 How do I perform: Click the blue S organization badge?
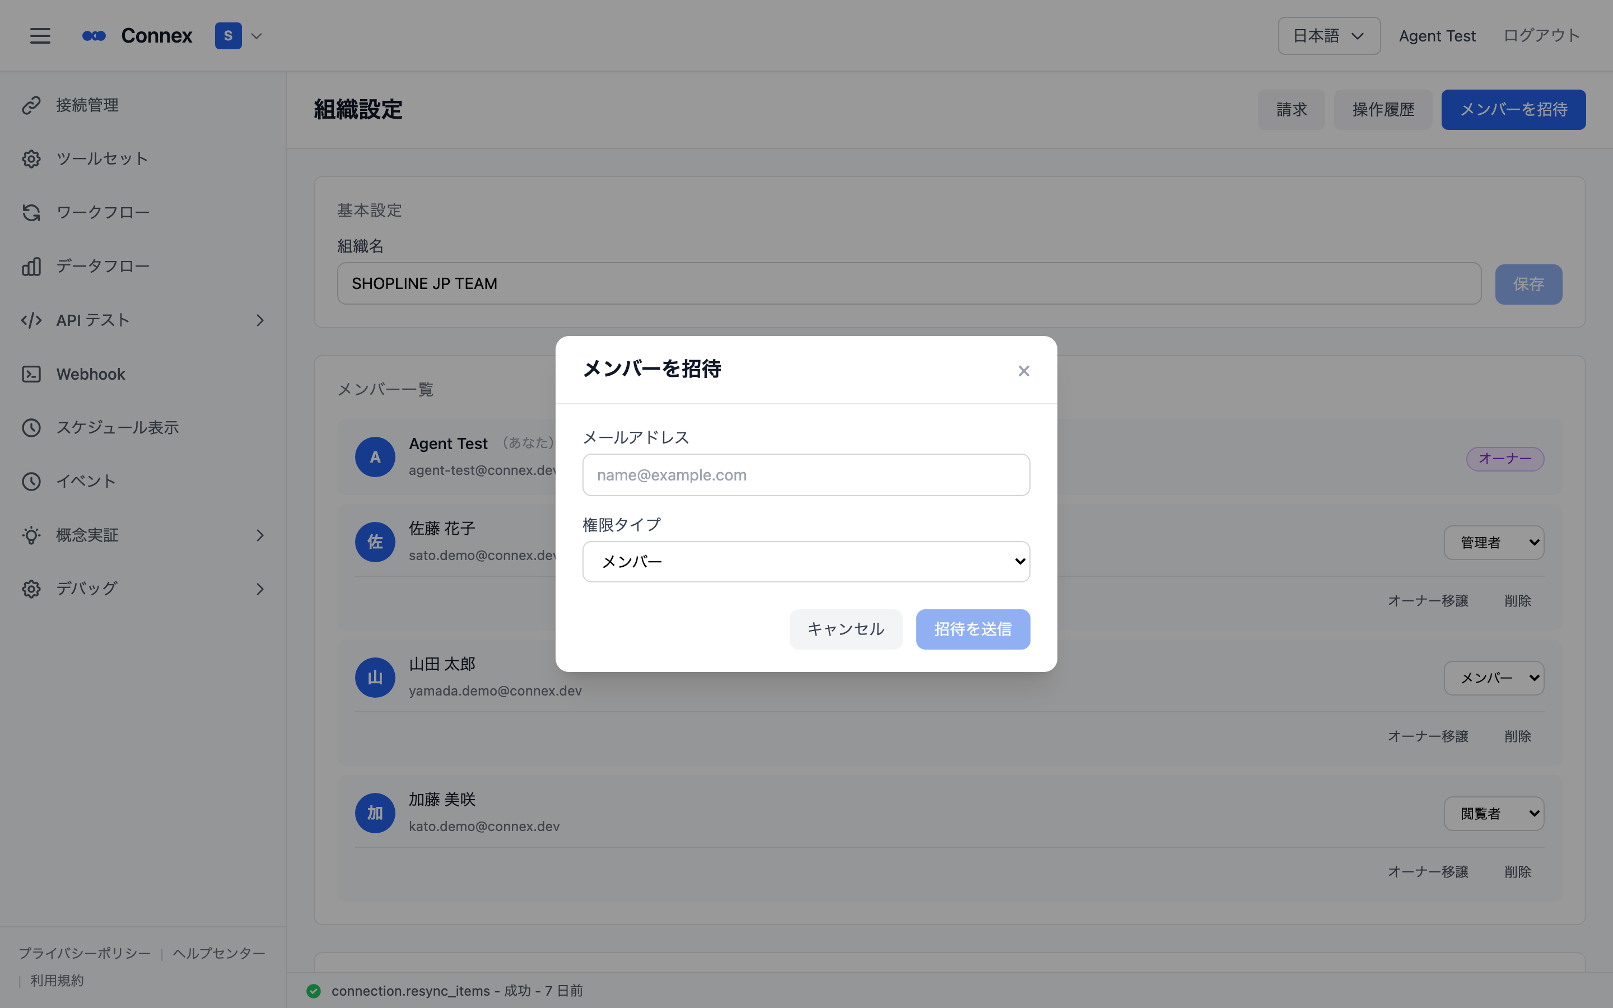click(x=228, y=35)
